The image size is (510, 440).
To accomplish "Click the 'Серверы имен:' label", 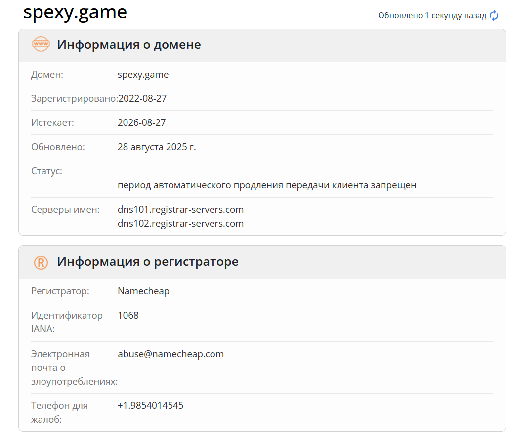I will point(65,209).
